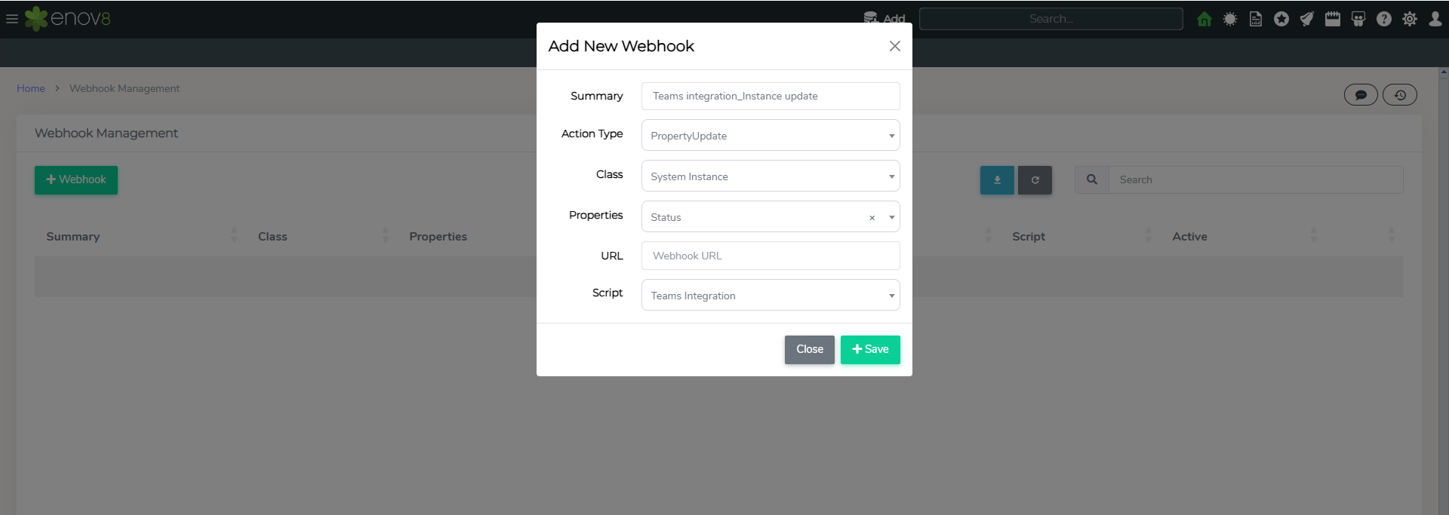This screenshot has height=515, width=1449.
Task: Open the comments speech bubble icon
Action: [x=1361, y=95]
